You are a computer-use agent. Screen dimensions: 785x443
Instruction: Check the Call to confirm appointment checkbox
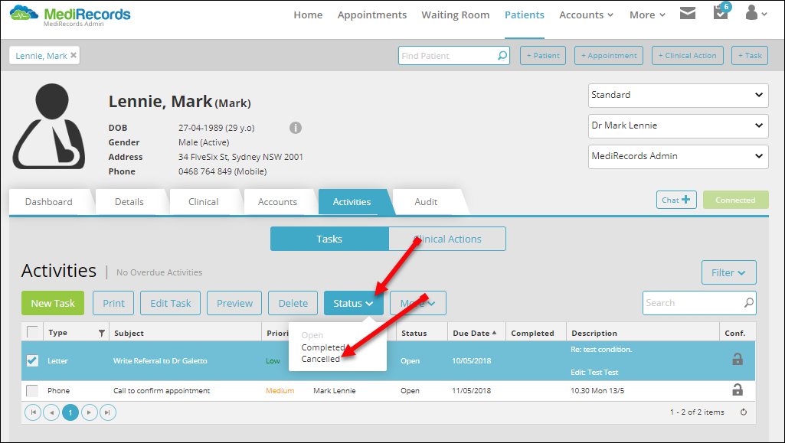(32, 390)
